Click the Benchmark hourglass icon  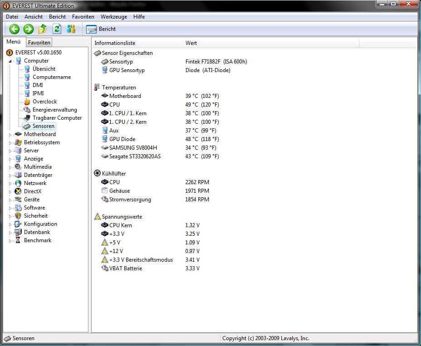[x=18, y=240]
